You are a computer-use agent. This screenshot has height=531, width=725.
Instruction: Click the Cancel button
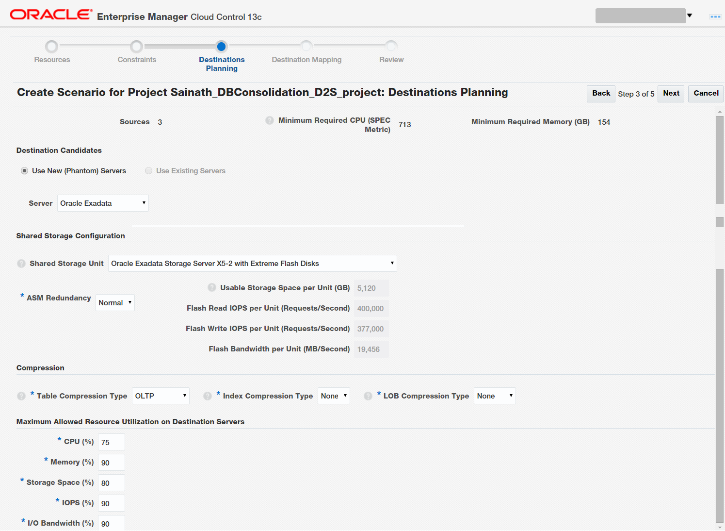706,94
